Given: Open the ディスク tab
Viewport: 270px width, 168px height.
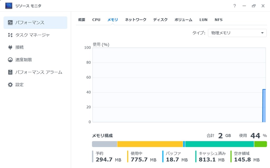Looking at the screenshot, I should pyautogui.click(x=160, y=20).
